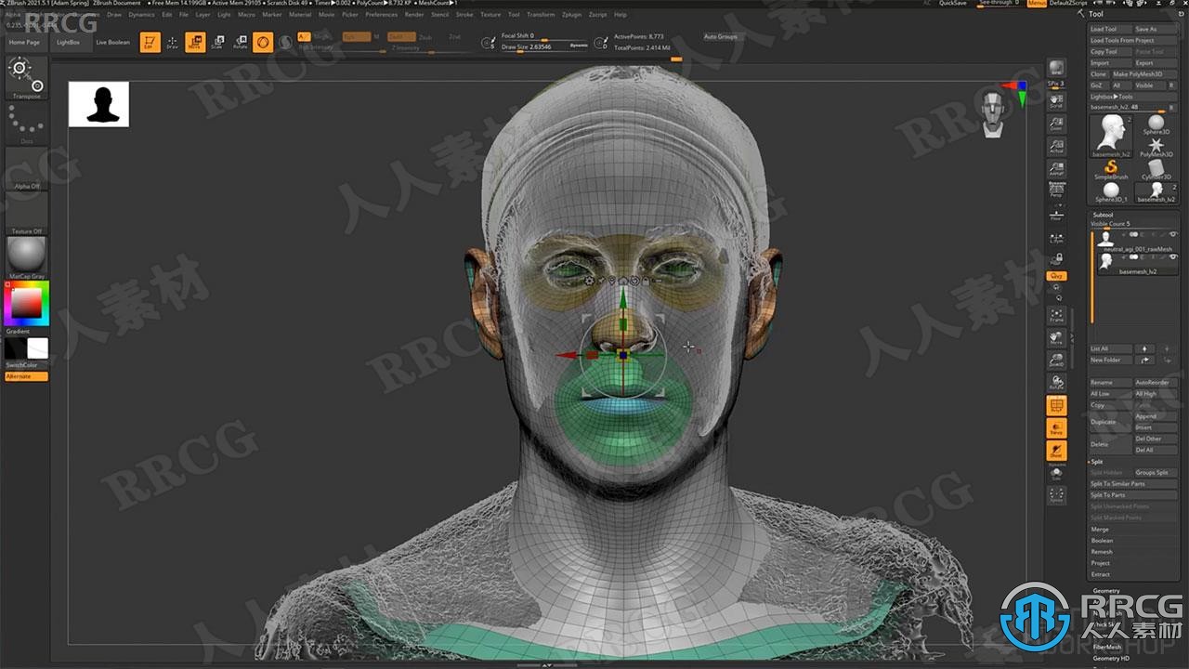
Task: Open the Texture Off selector
Action: tap(26, 214)
